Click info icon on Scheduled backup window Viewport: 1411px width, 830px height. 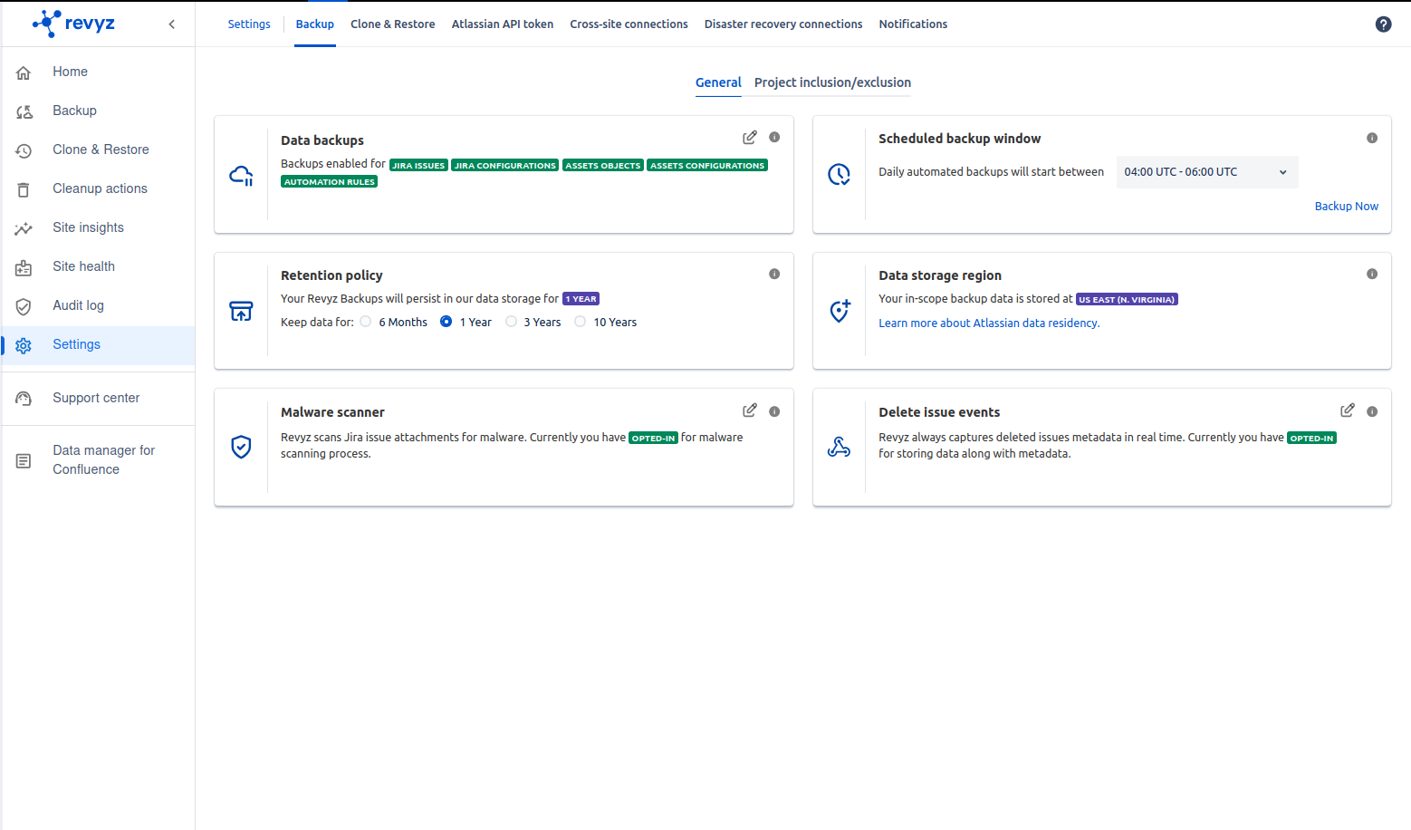(x=1372, y=138)
